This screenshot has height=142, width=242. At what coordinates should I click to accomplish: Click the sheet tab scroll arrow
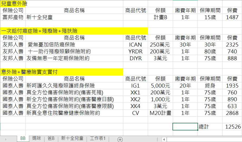click(x=6, y=139)
